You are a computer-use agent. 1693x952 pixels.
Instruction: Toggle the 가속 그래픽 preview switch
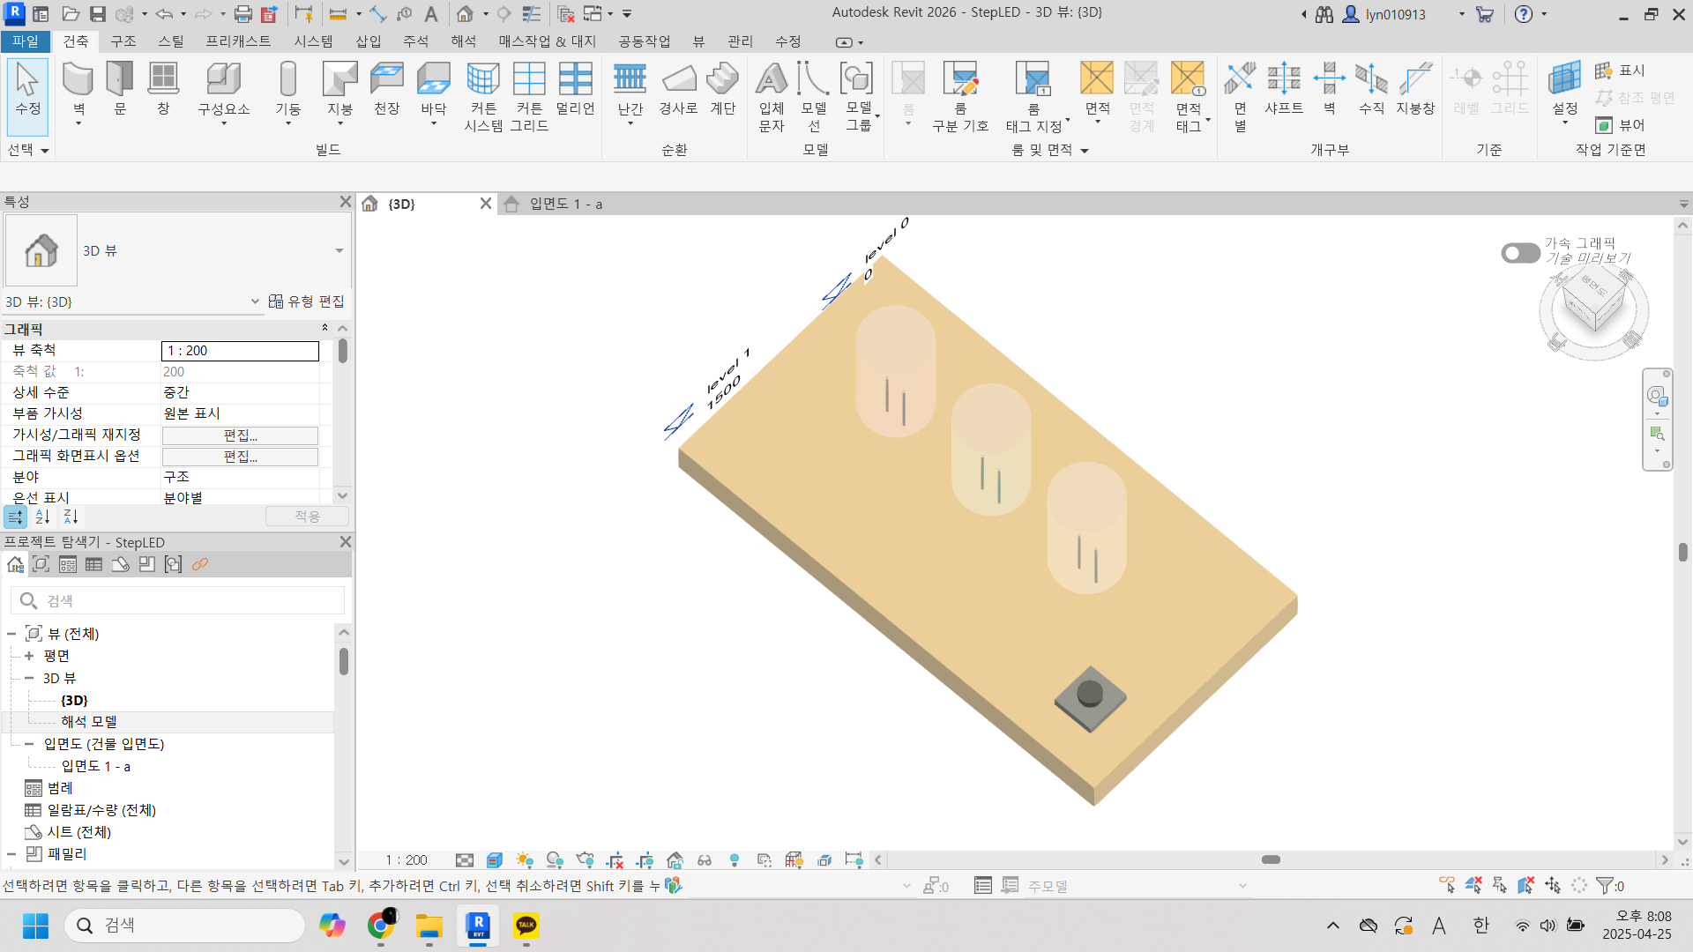(x=1520, y=253)
